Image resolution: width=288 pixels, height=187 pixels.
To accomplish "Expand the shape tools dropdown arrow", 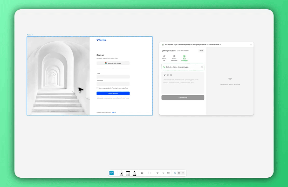I will click(153, 173).
